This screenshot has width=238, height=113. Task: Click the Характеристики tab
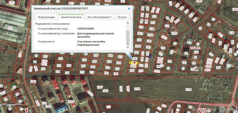click(x=71, y=17)
